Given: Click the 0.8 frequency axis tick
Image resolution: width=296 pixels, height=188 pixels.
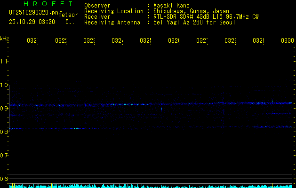Looking at the screenshot, I should (x=4, y=132).
